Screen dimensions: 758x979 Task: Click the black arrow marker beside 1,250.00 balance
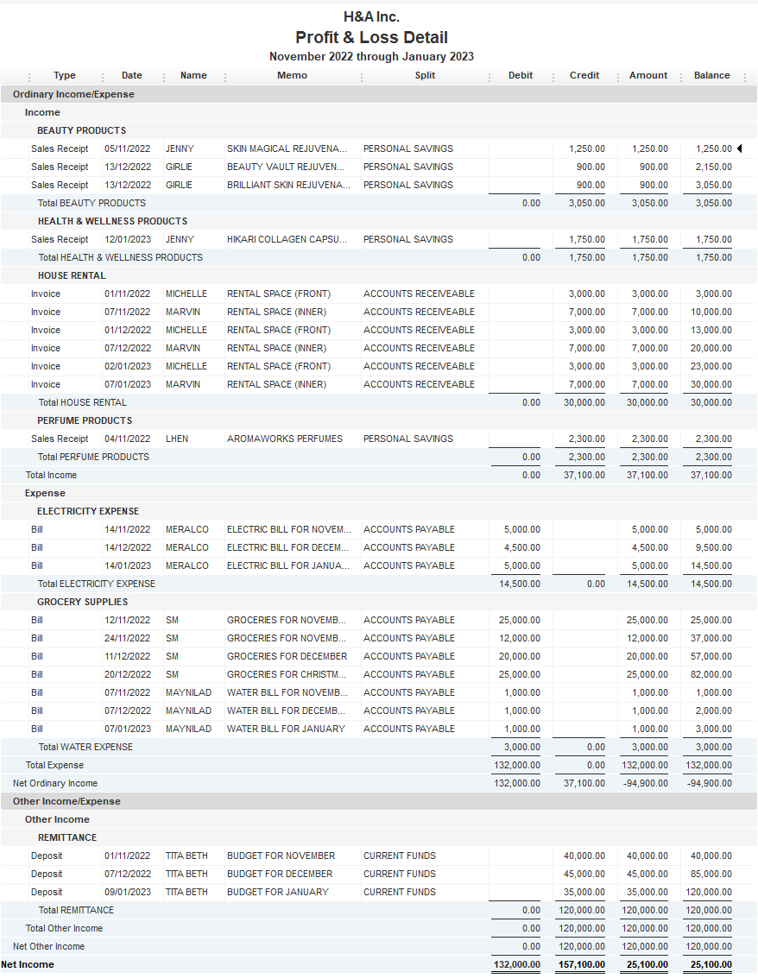click(739, 148)
